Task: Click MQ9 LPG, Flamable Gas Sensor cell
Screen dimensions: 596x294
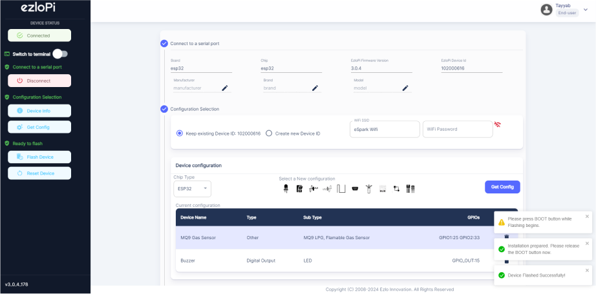Action: [x=336, y=237]
